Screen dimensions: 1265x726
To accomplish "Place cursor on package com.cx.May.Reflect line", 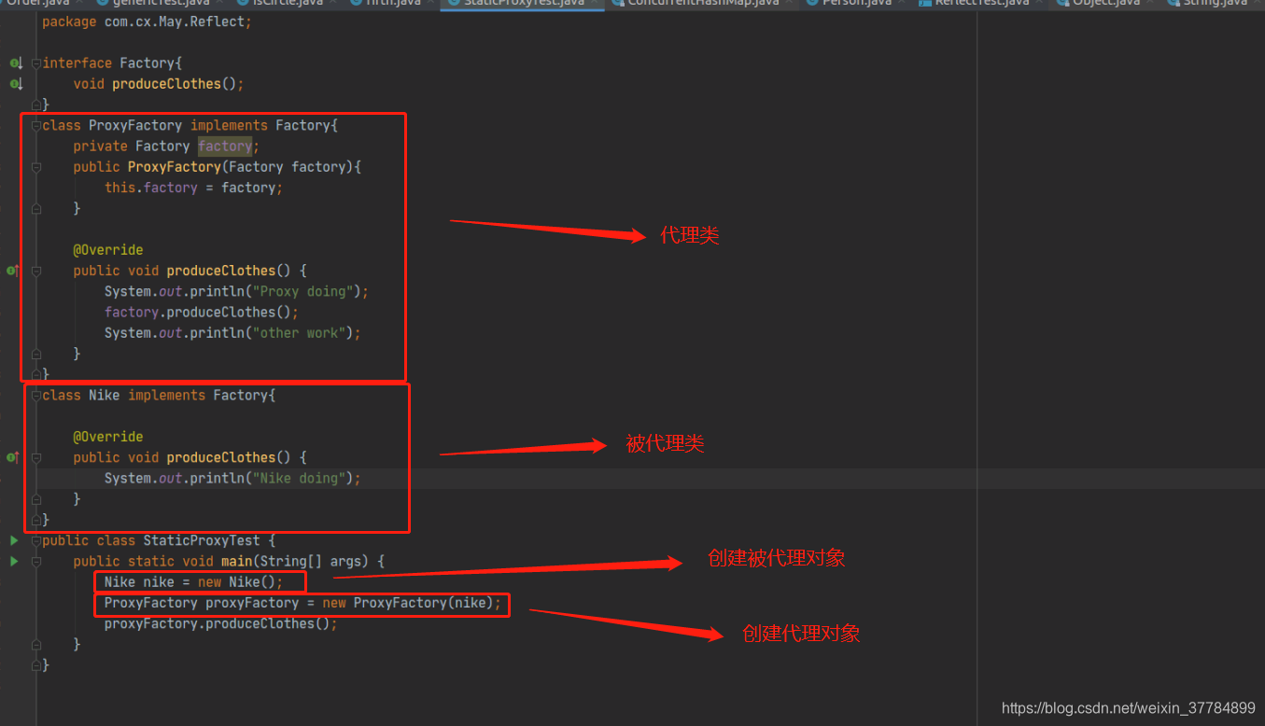I will pyautogui.click(x=147, y=21).
